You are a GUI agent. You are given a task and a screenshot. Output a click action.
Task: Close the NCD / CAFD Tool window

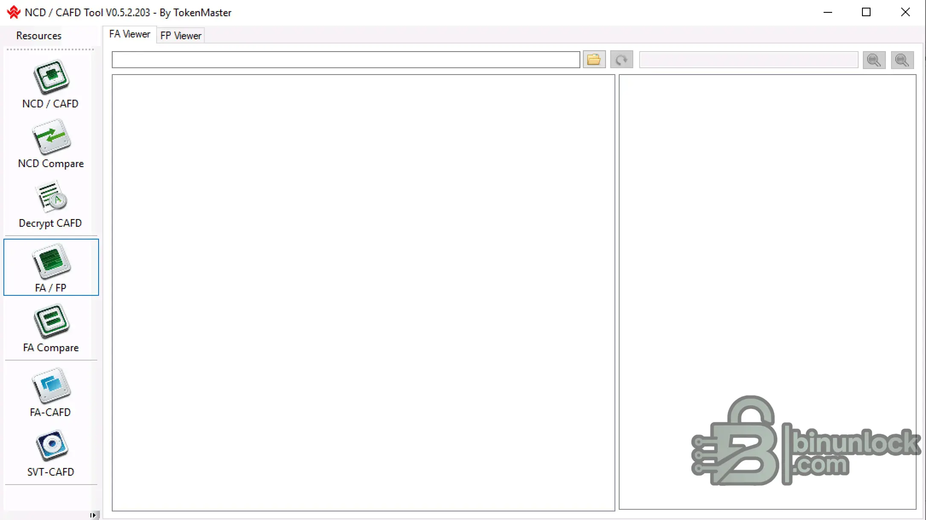click(x=905, y=12)
